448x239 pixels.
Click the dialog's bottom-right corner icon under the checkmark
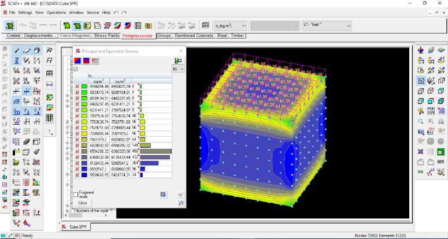pyautogui.click(x=180, y=203)
